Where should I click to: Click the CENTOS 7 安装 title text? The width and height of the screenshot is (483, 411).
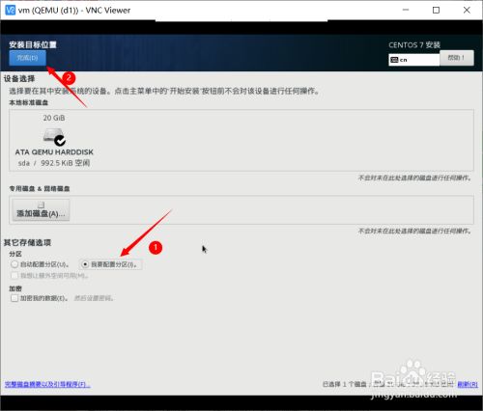(x=414, y=45)
